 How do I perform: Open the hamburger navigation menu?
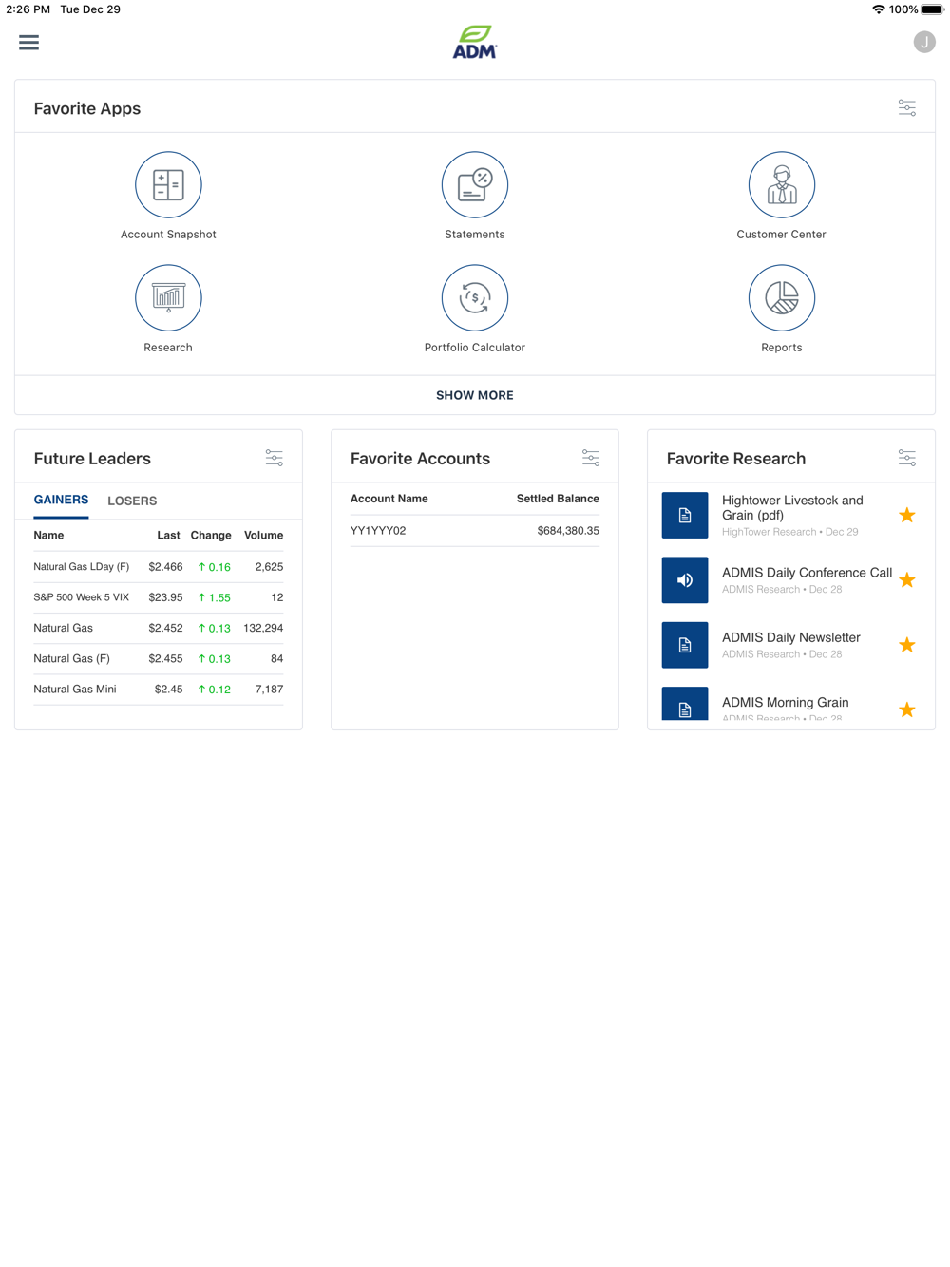point(29,42)
